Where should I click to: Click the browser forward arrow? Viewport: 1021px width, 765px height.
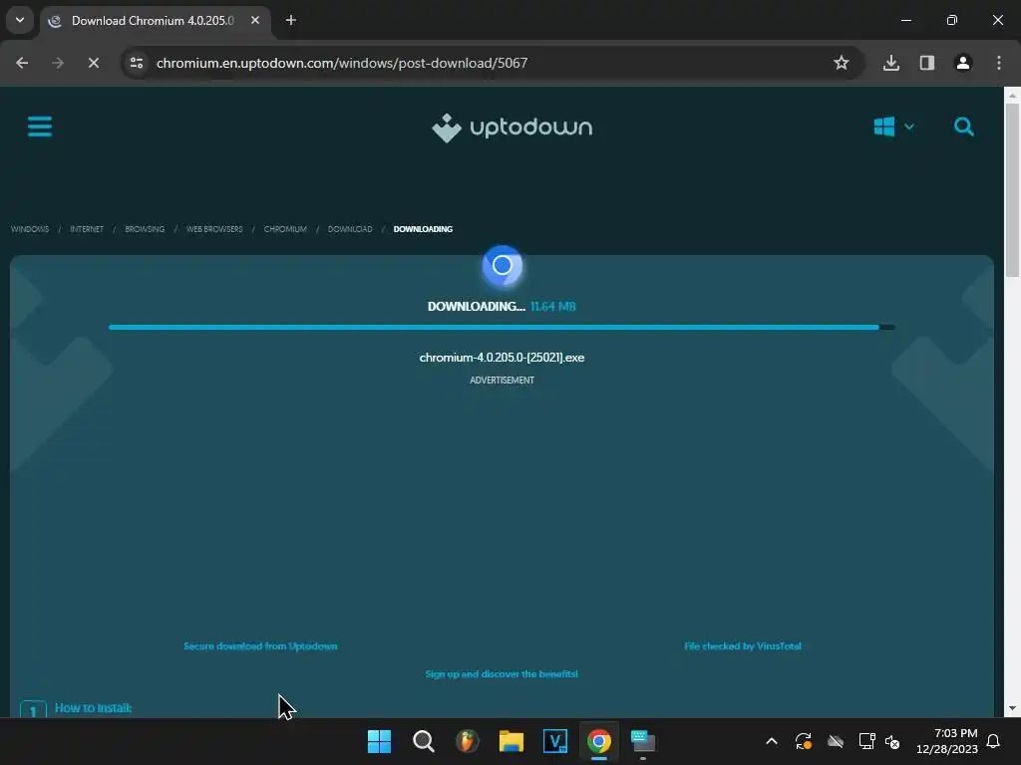pos(58,63)
